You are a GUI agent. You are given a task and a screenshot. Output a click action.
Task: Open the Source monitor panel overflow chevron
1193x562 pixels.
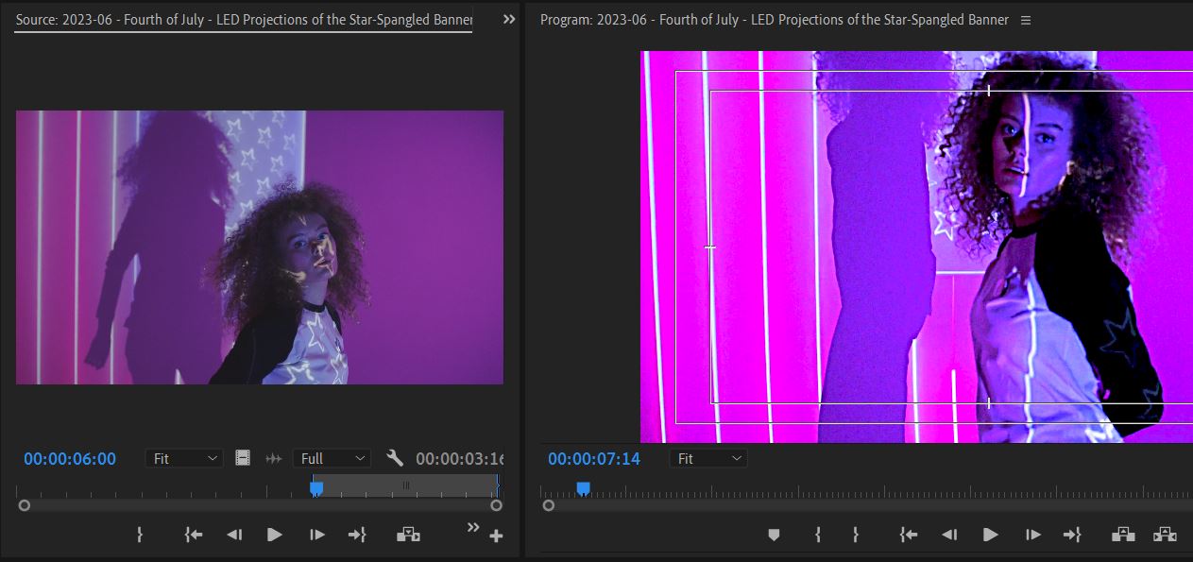(x=509, y=19)
